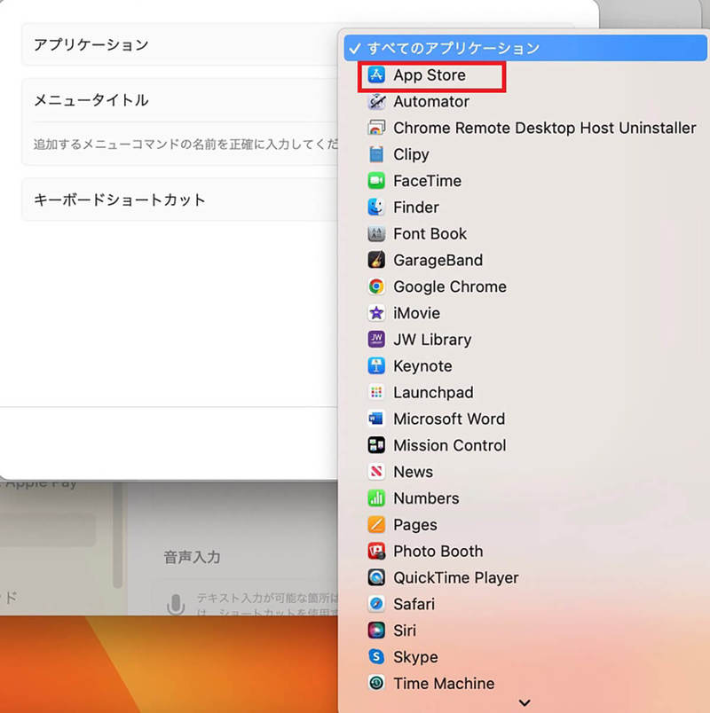
Task: Click the Photo Booth icon
Action: tap(376, 551)
